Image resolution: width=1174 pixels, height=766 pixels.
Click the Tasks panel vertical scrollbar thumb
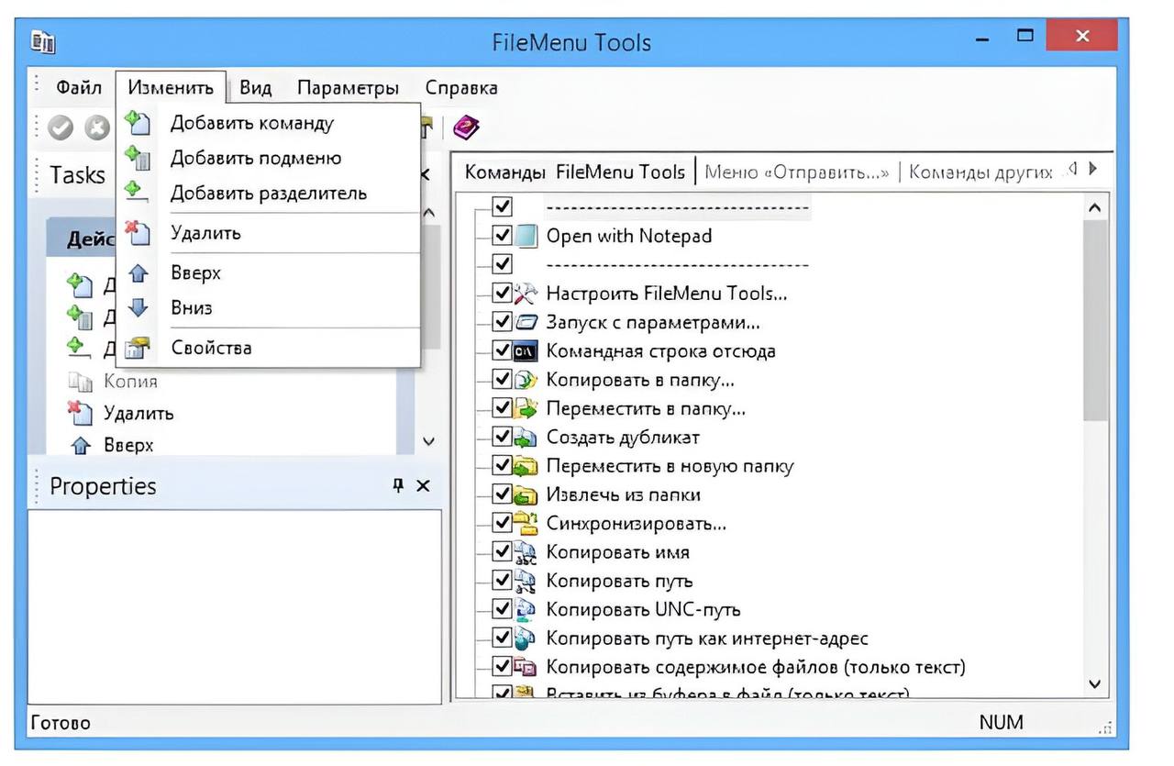tap(428, 286)
